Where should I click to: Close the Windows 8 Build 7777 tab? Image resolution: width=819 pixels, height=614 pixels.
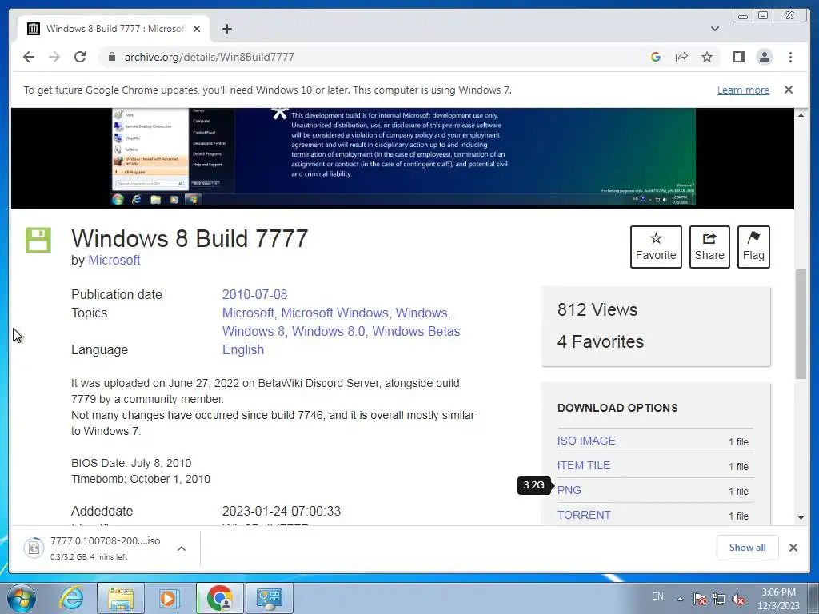(197, 29)
